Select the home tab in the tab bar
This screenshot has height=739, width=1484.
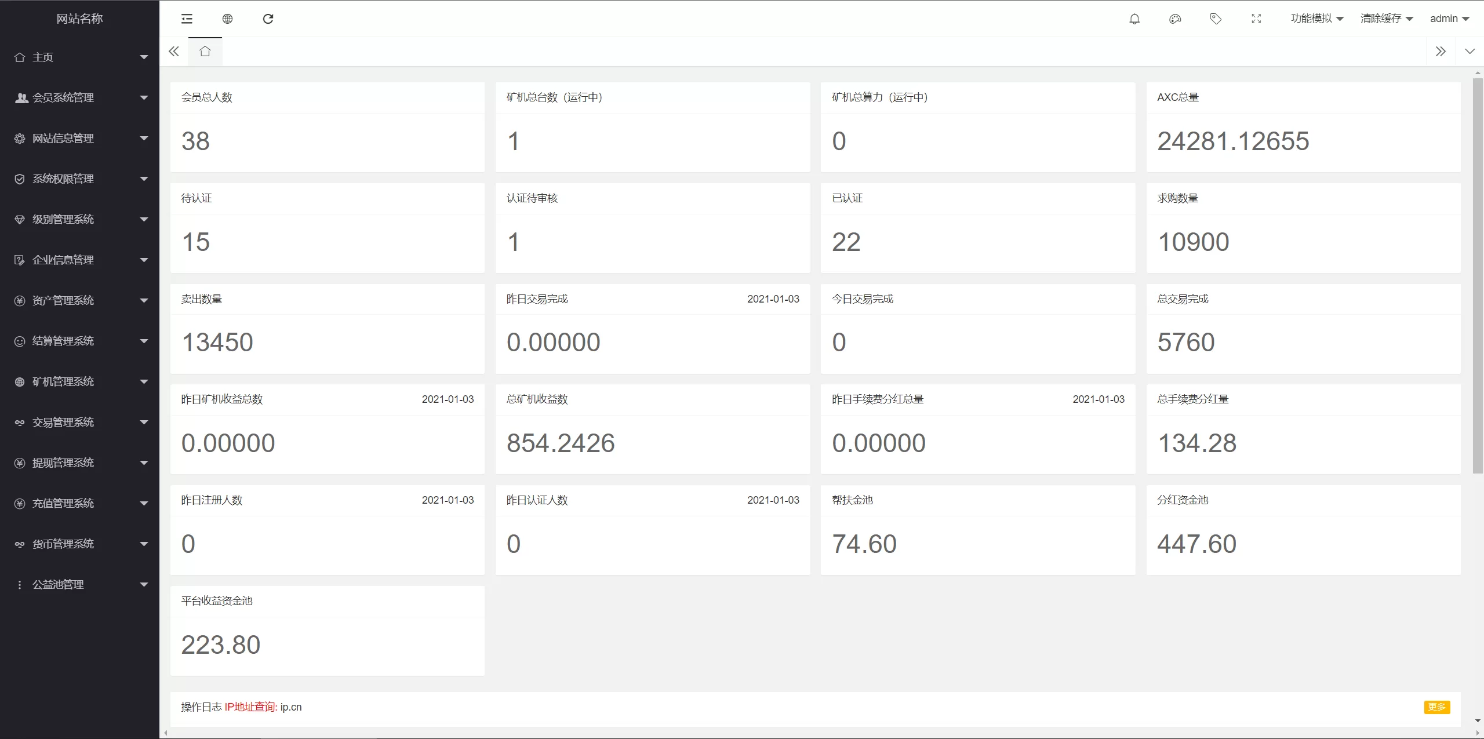[x=205, y=52]
